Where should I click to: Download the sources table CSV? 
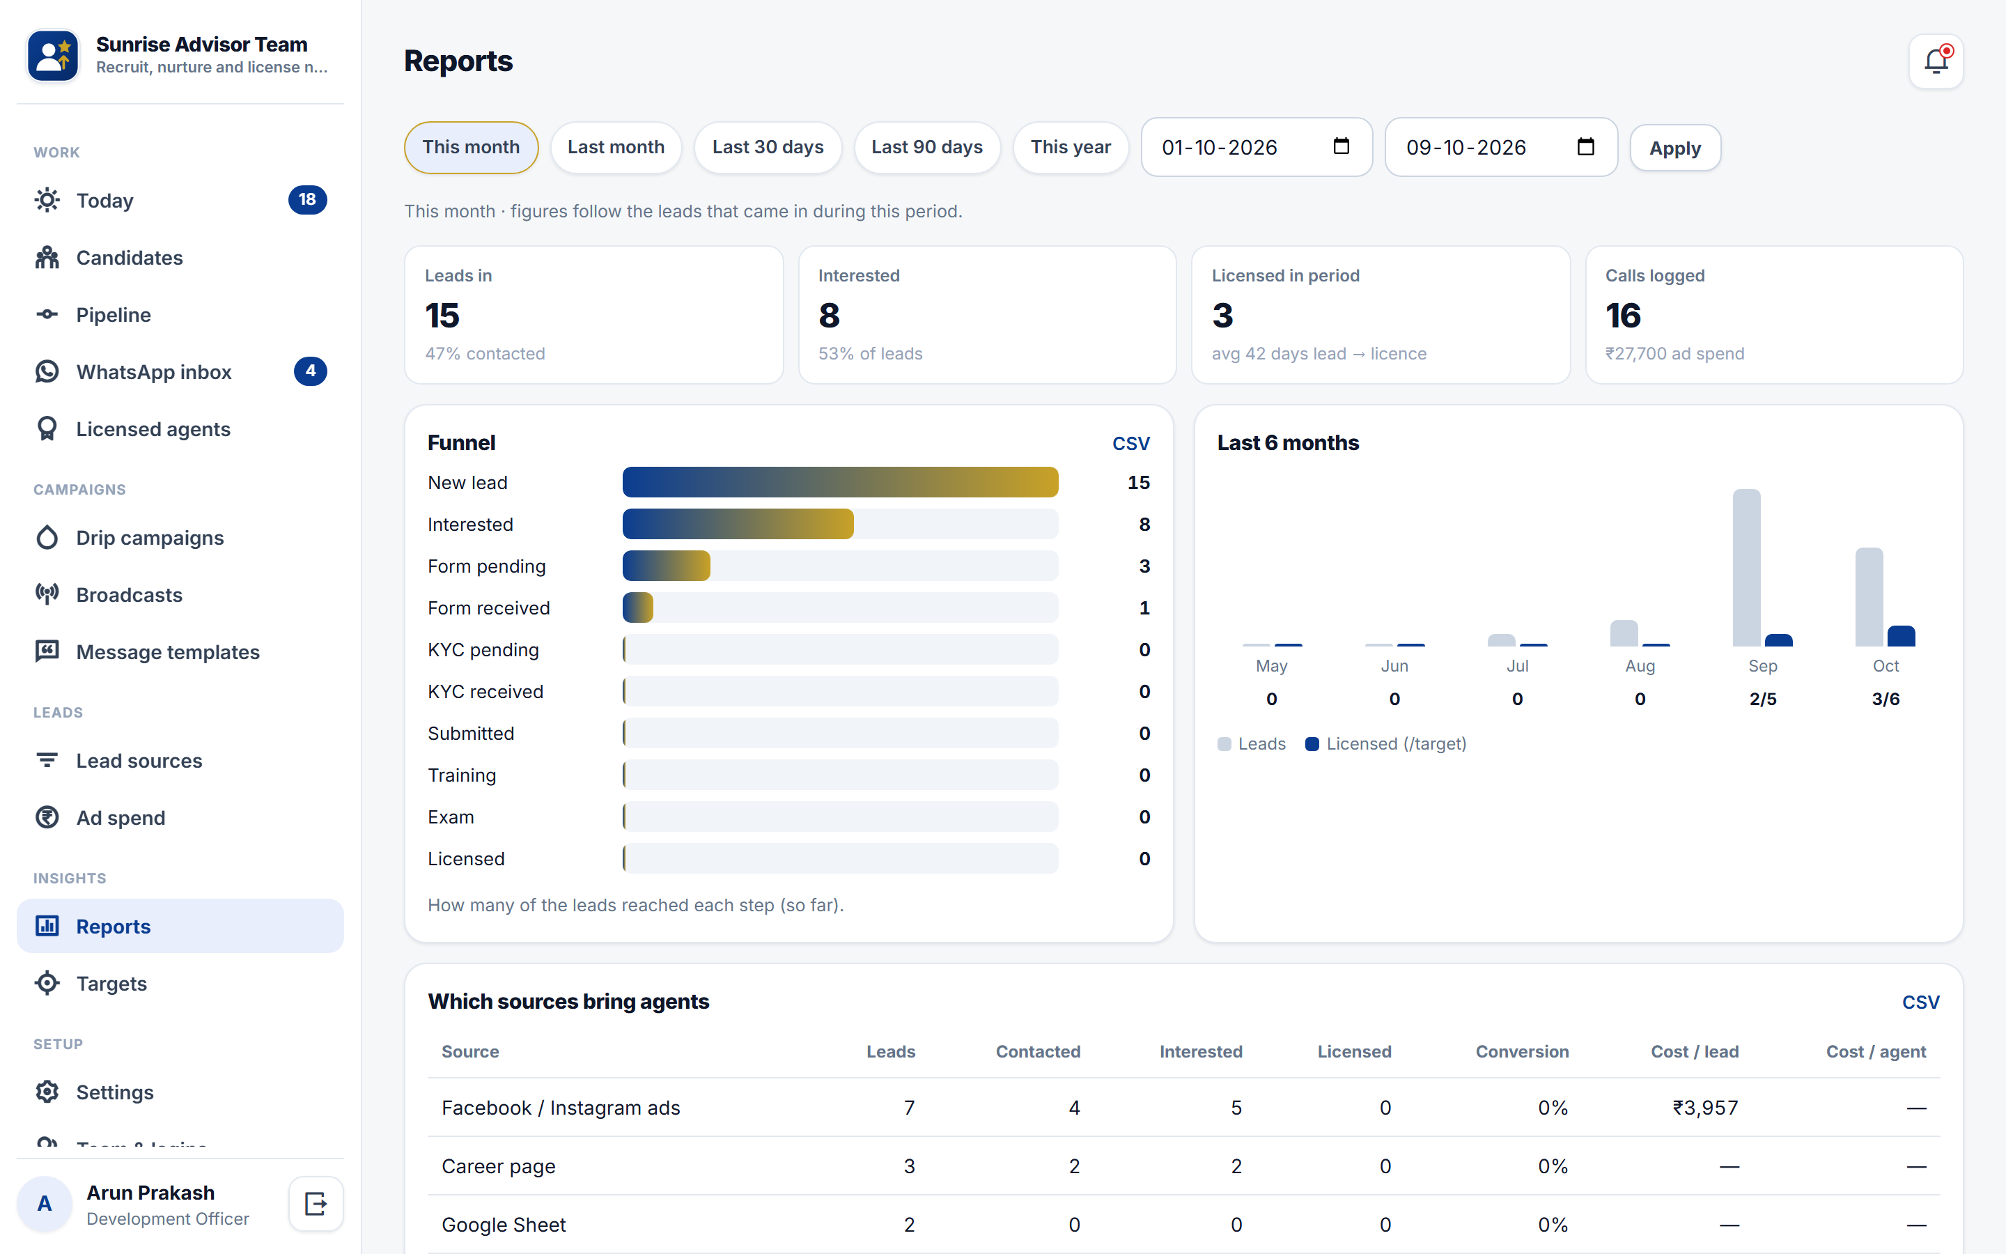(x=1920, y=1002)
